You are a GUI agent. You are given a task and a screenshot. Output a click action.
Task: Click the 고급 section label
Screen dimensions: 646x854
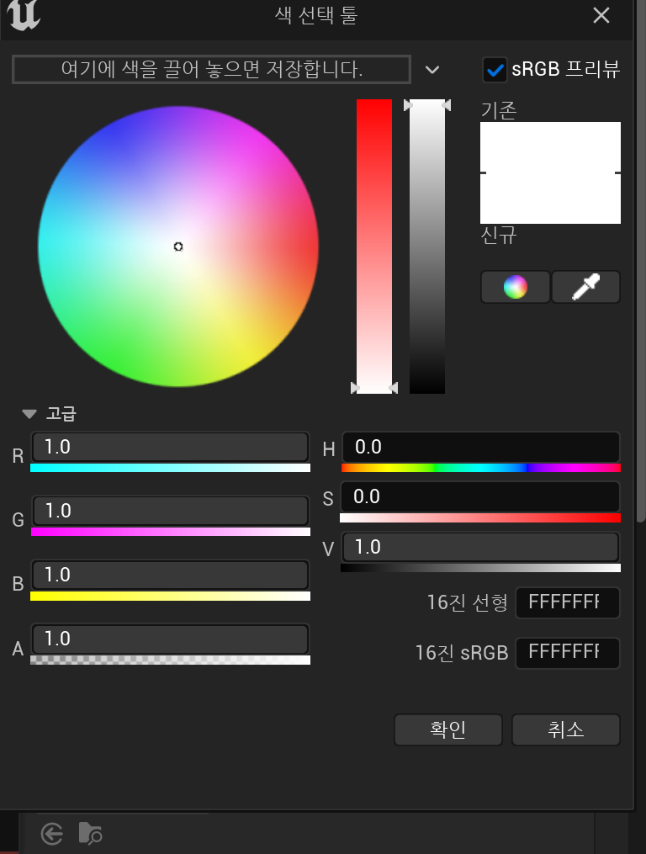click(x=61, y=414)
